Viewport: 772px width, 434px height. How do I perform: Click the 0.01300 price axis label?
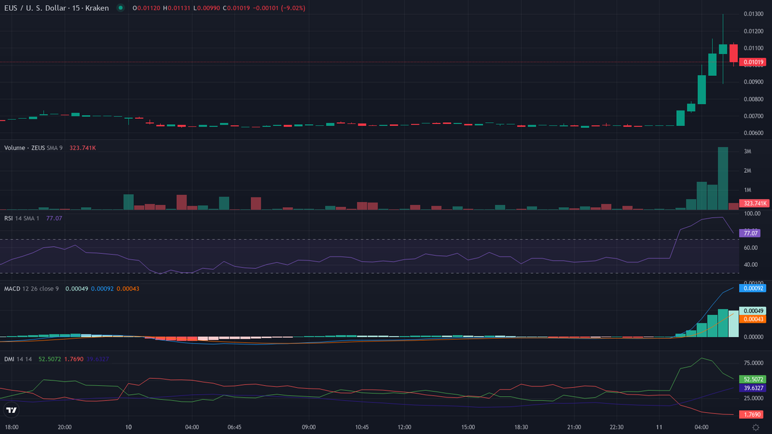[753, 14]
